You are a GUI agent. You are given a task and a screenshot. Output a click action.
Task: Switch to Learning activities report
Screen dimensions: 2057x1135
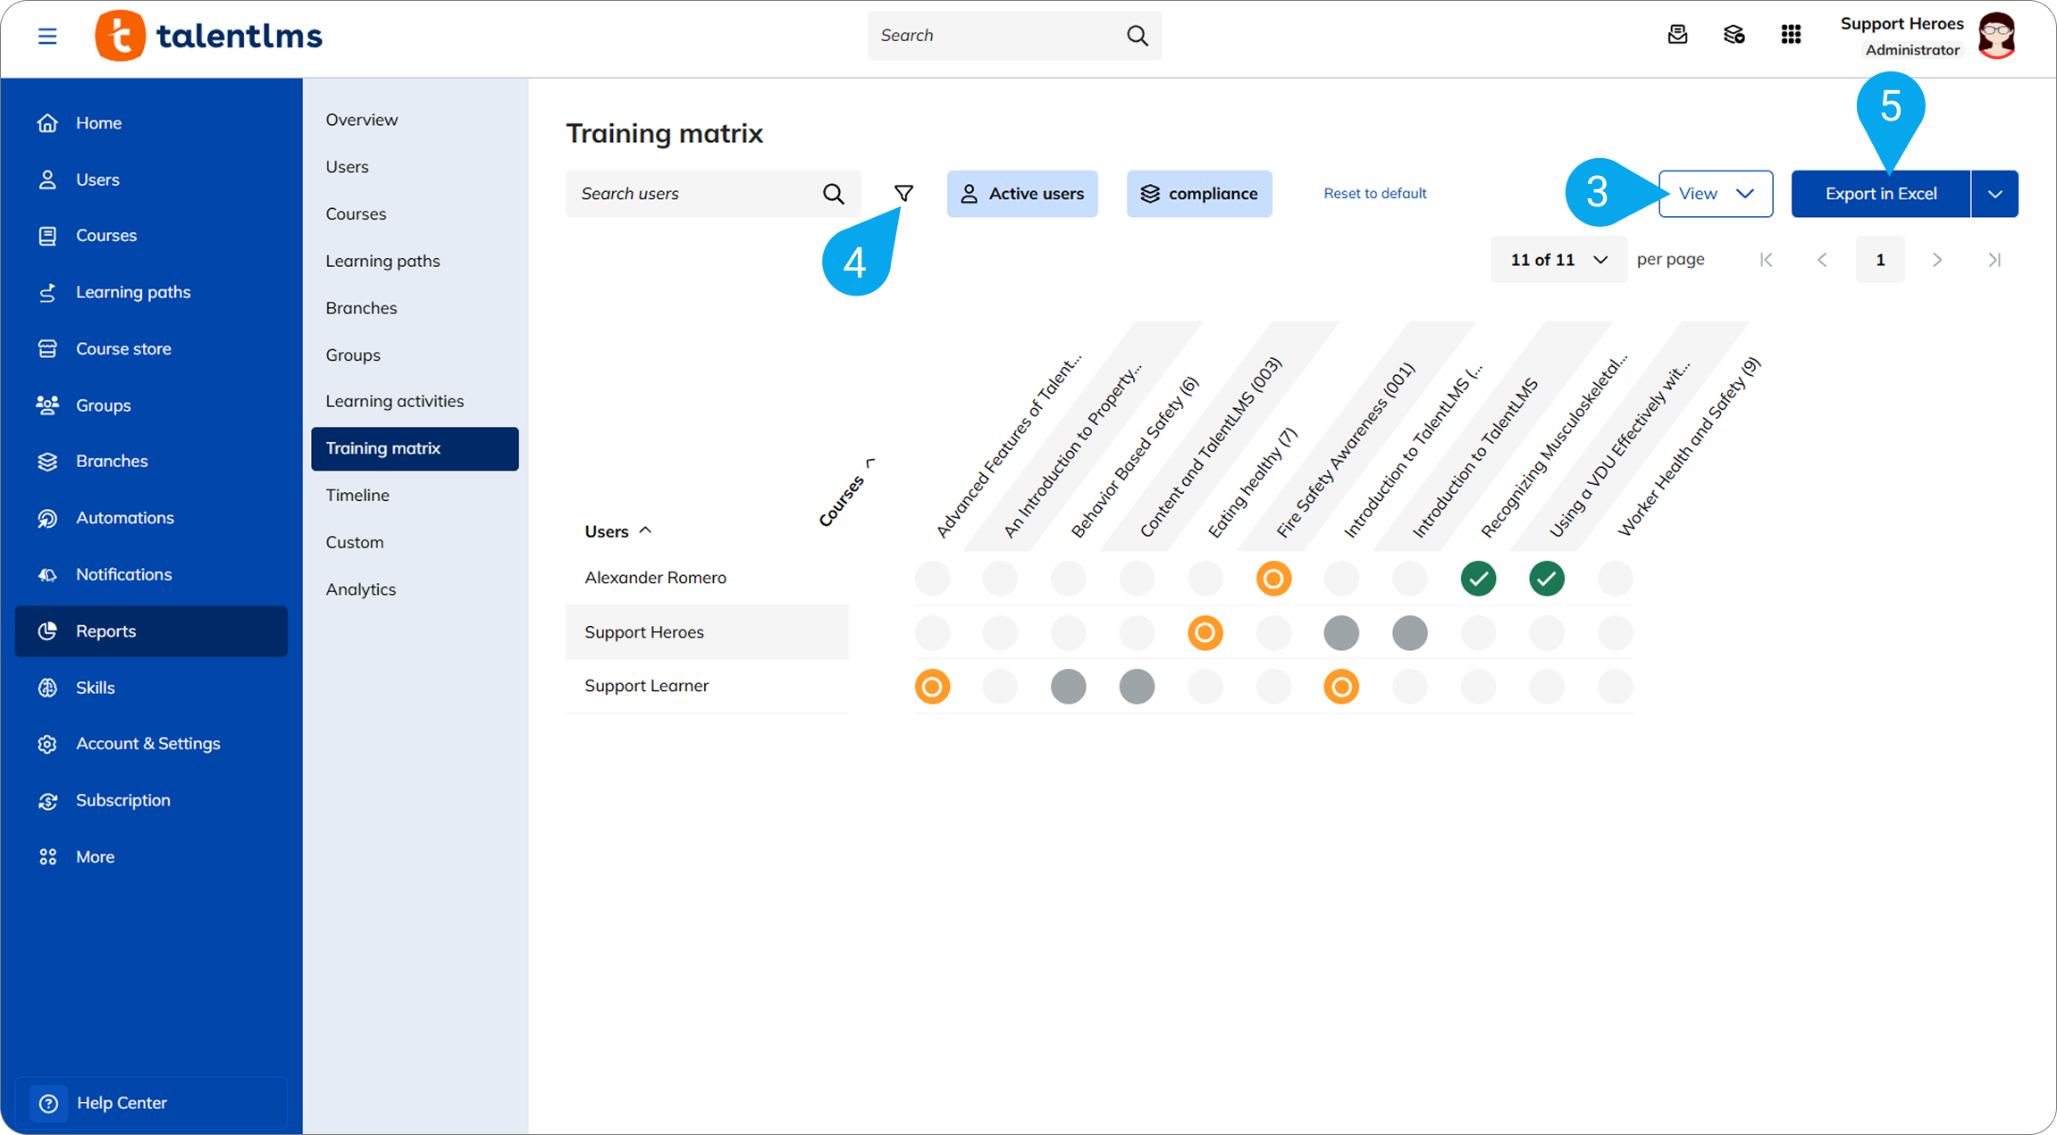pyautogui.click(x=415, y=401)
